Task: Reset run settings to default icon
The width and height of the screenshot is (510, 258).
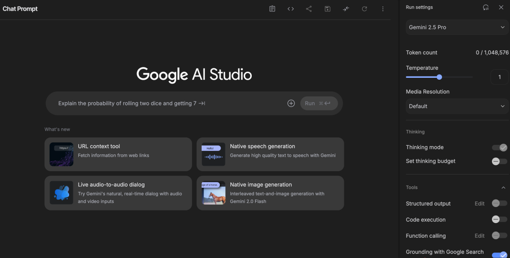Action: [486, 8]
